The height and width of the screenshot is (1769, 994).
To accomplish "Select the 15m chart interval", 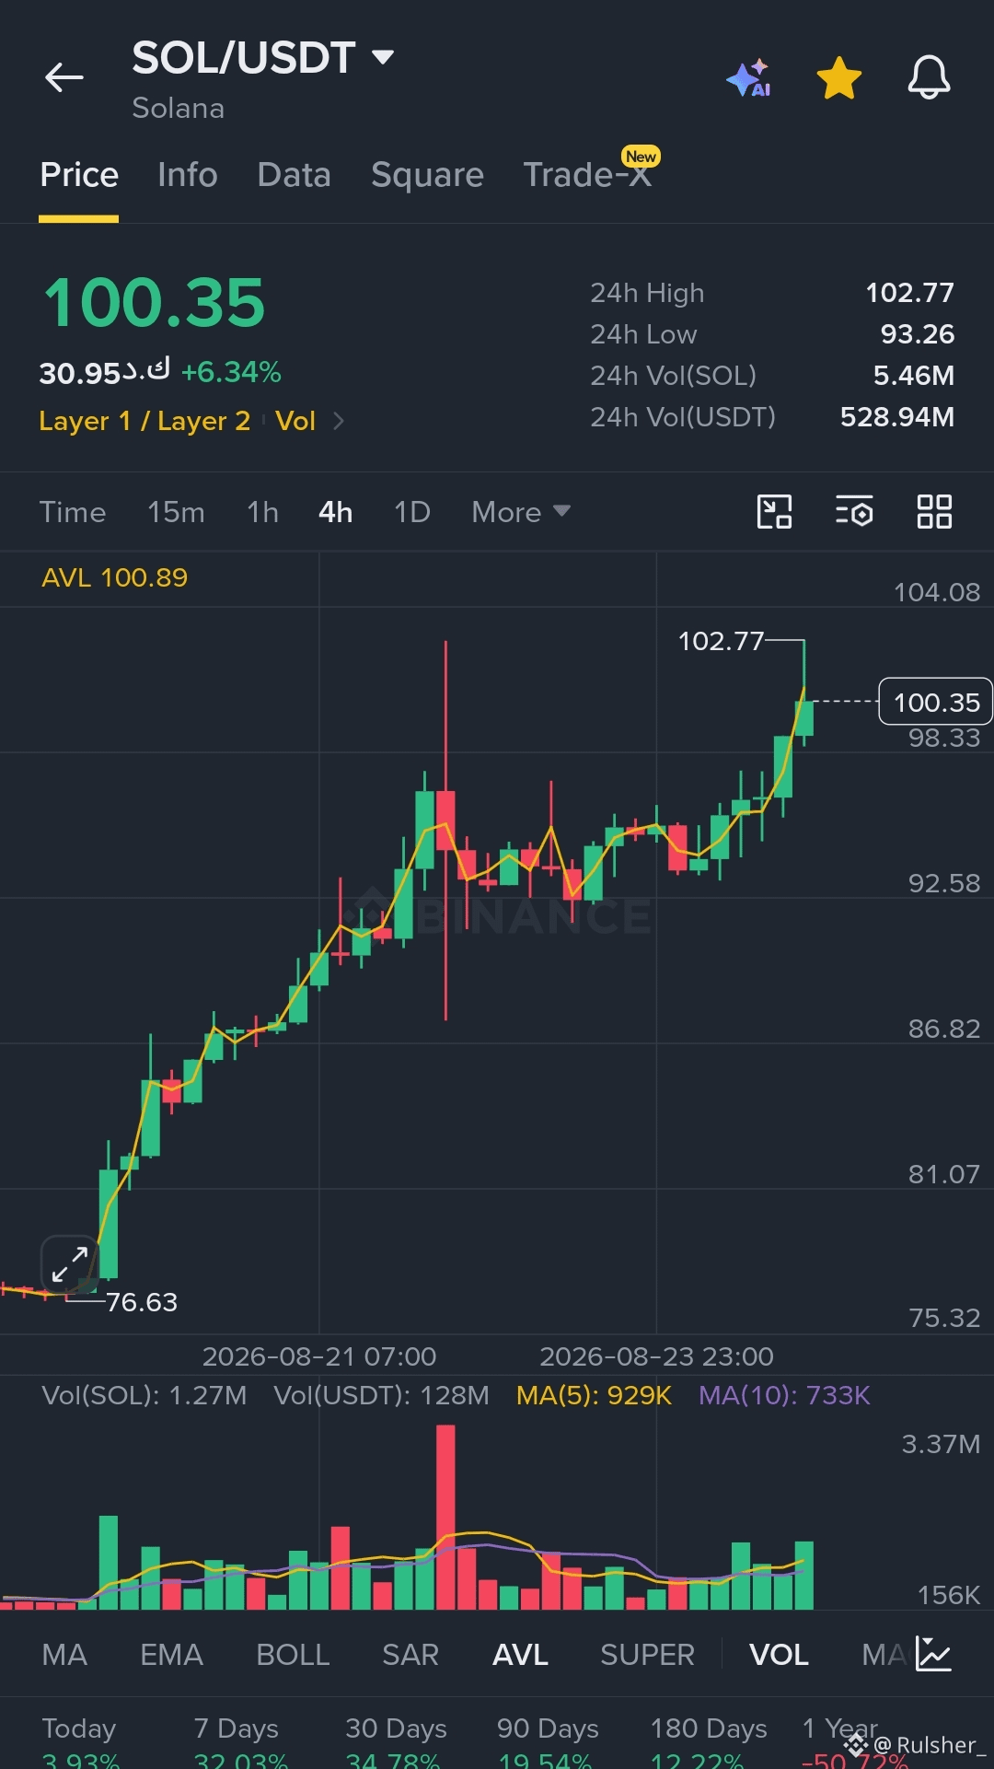I will 176,512.
